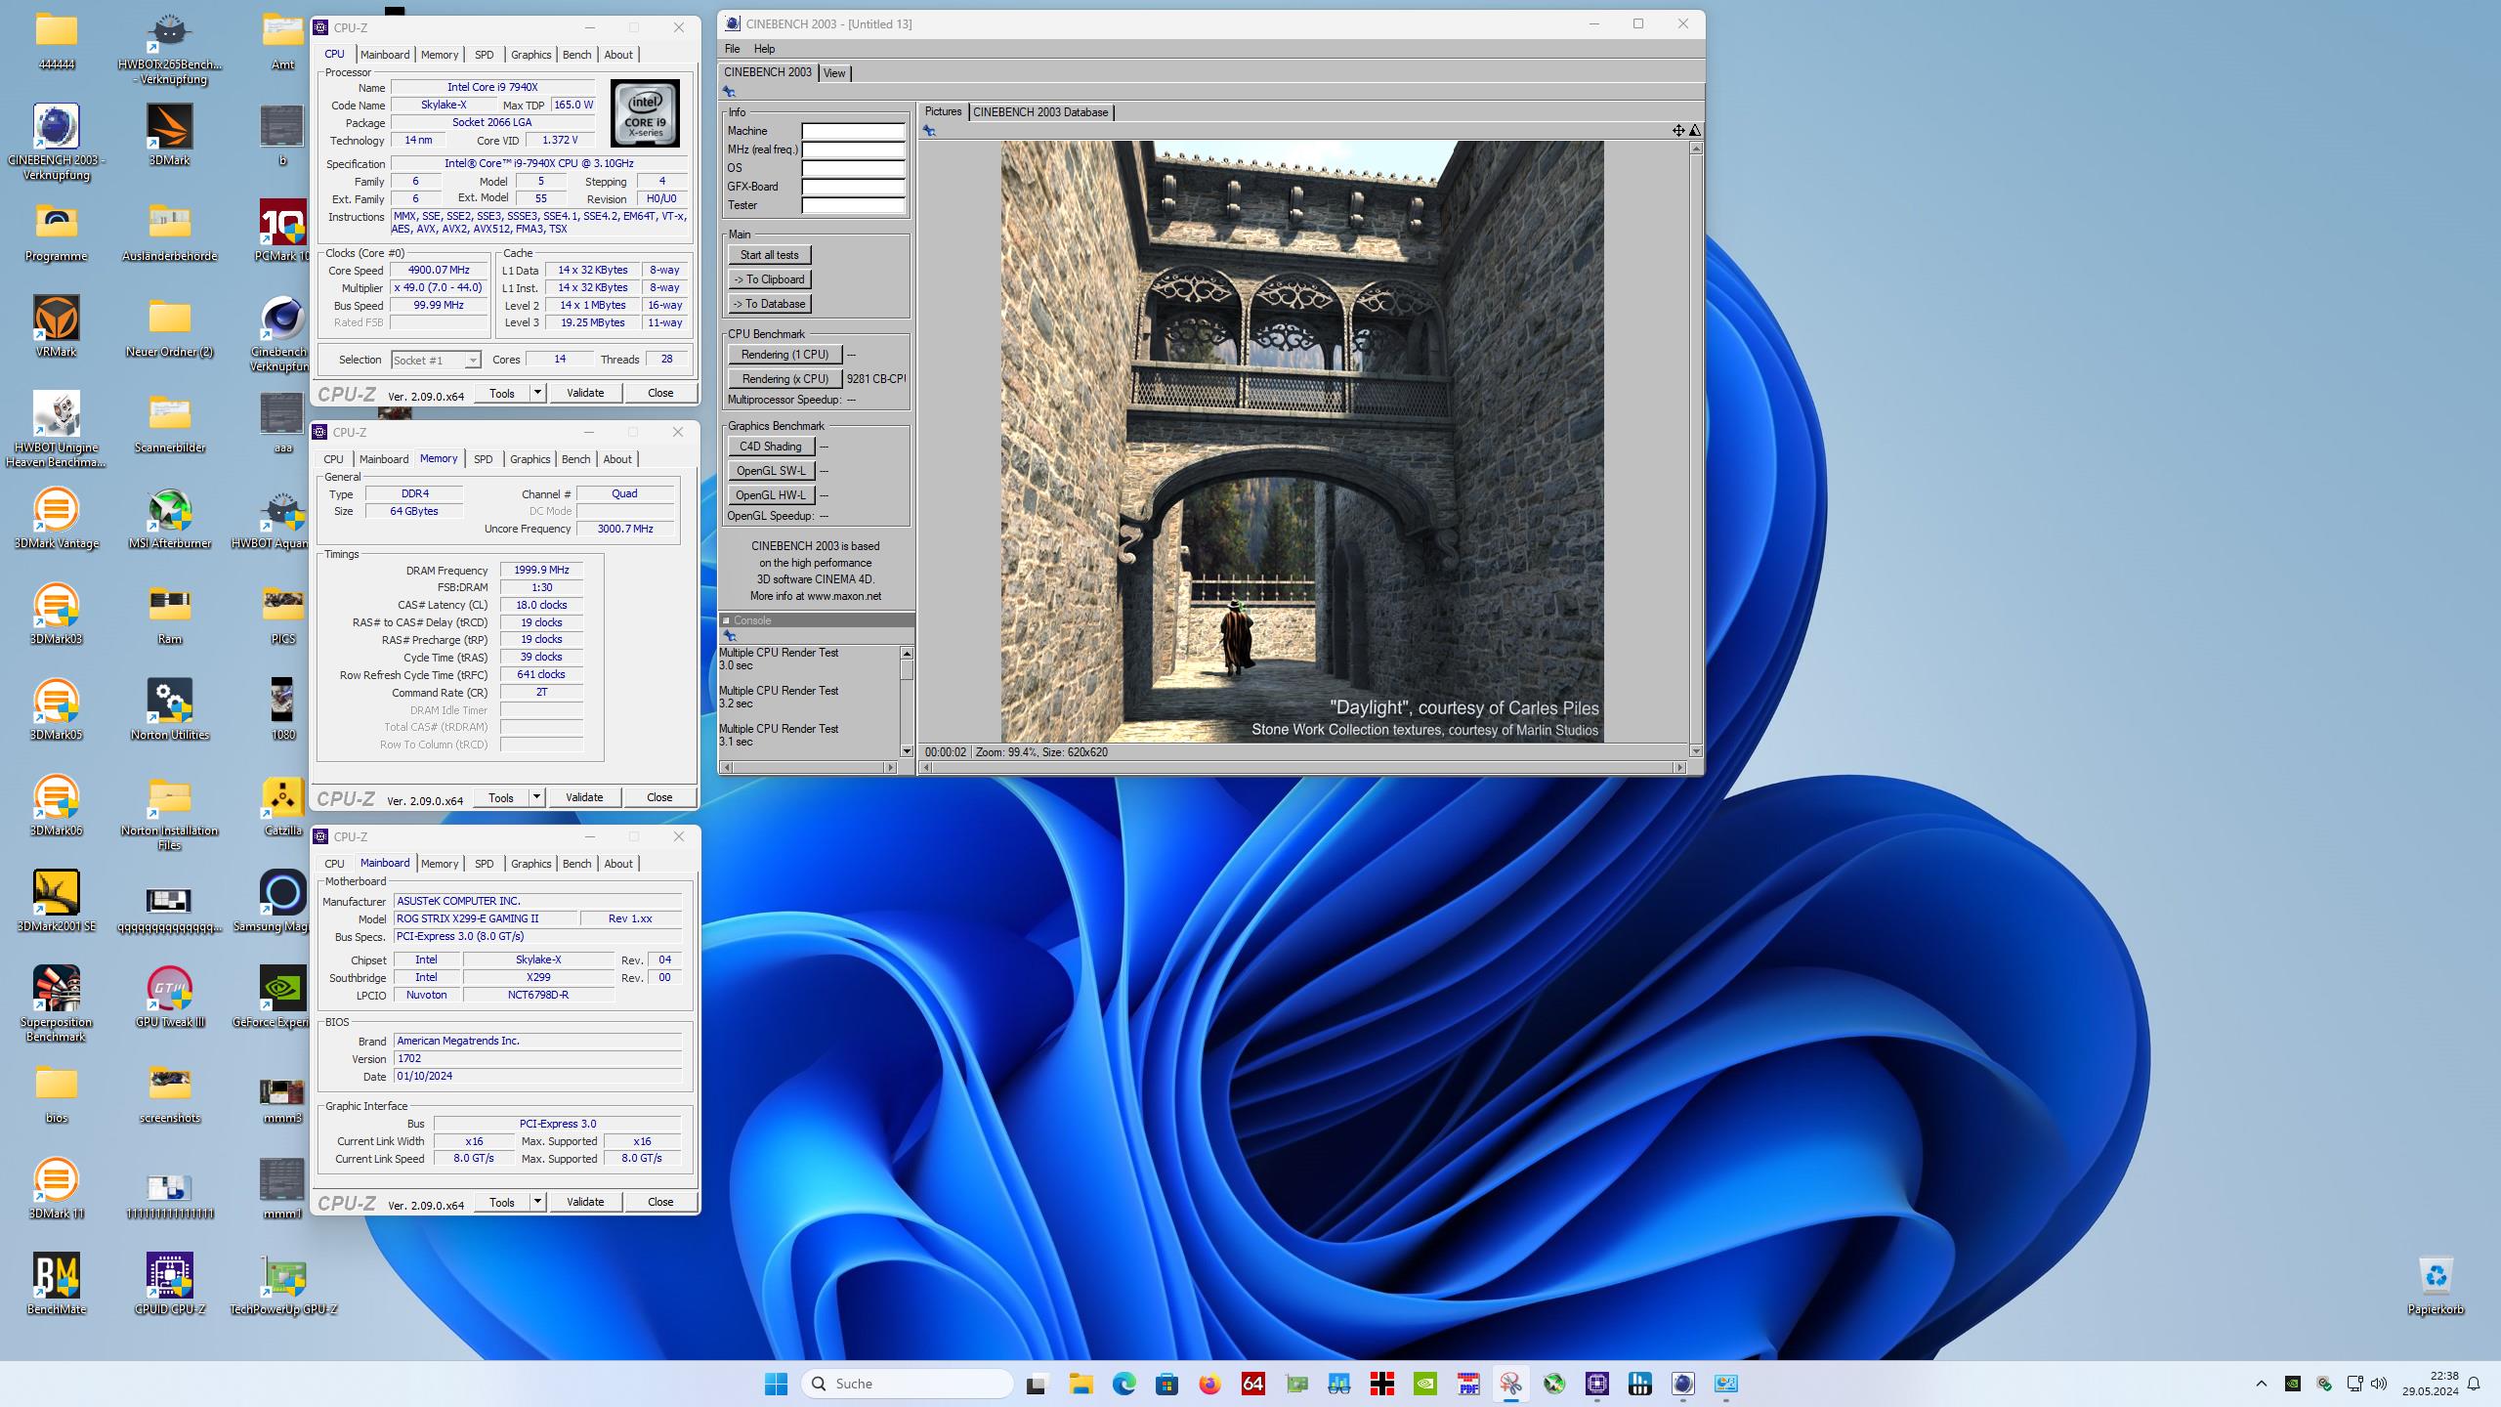Viewport: 2501px width, 1407px height.
Task: Click the taskbar Suche search box
Action: (x=908, y=1384)
